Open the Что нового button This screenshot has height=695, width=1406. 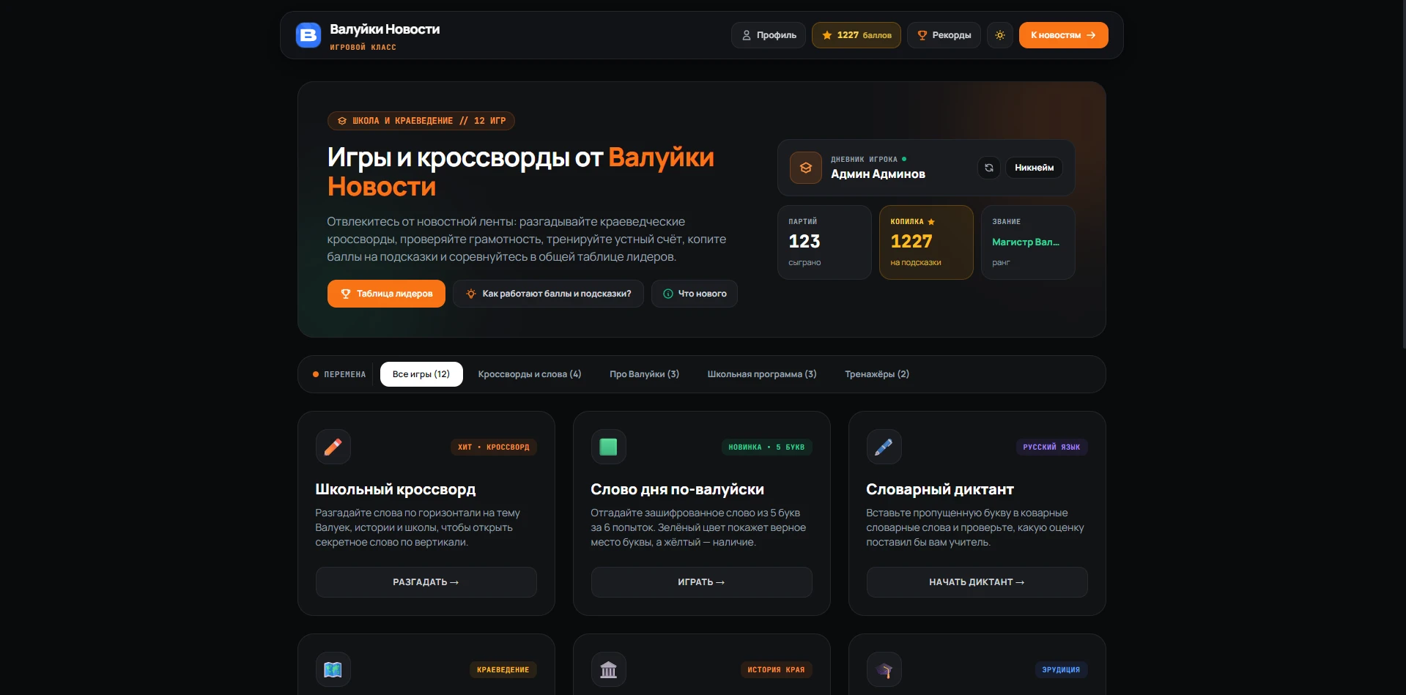(x=695, y=294)
